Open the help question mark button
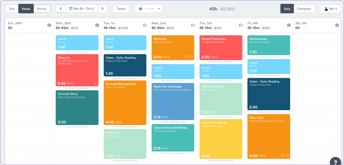 (x=335, y=161)
